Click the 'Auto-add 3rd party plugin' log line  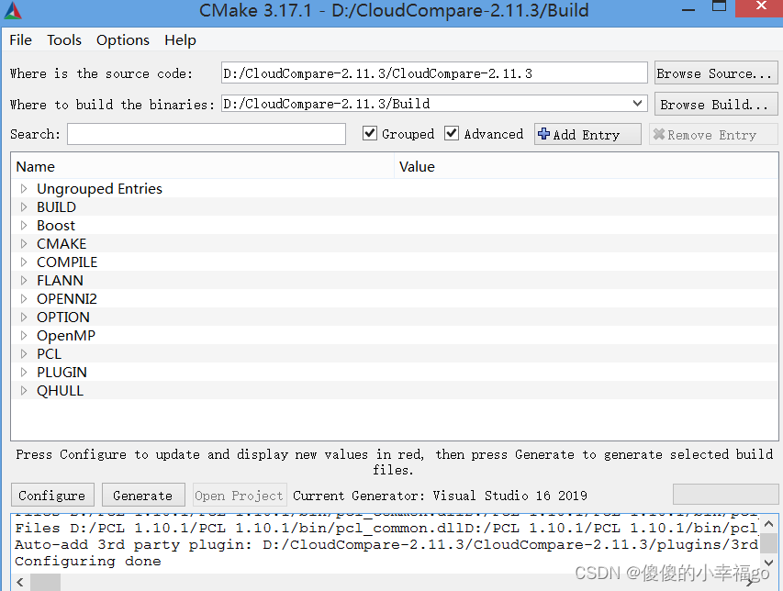pos(386,544)
